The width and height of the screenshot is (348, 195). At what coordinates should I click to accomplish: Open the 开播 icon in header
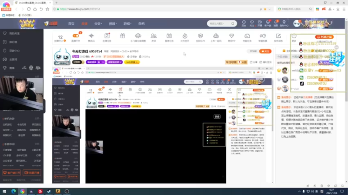(260, 23)
